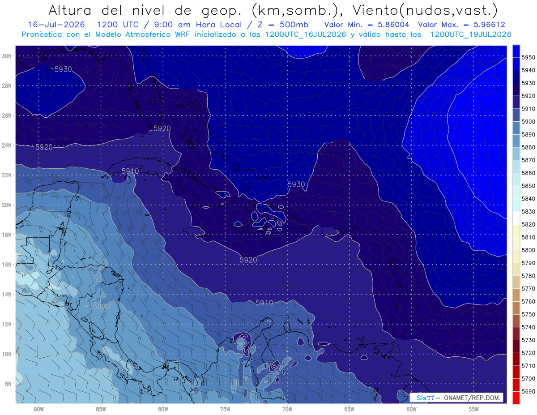The height and width of the screenshot is (415, 537).
Task: Click the '5920' contour label south of Hispaniola
Action: coord(248,260)
